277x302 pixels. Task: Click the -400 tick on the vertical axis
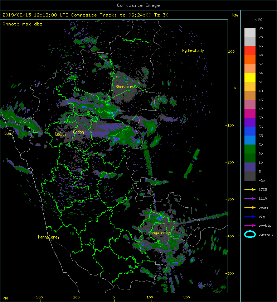pyautogui.click(x=230, y=236)
